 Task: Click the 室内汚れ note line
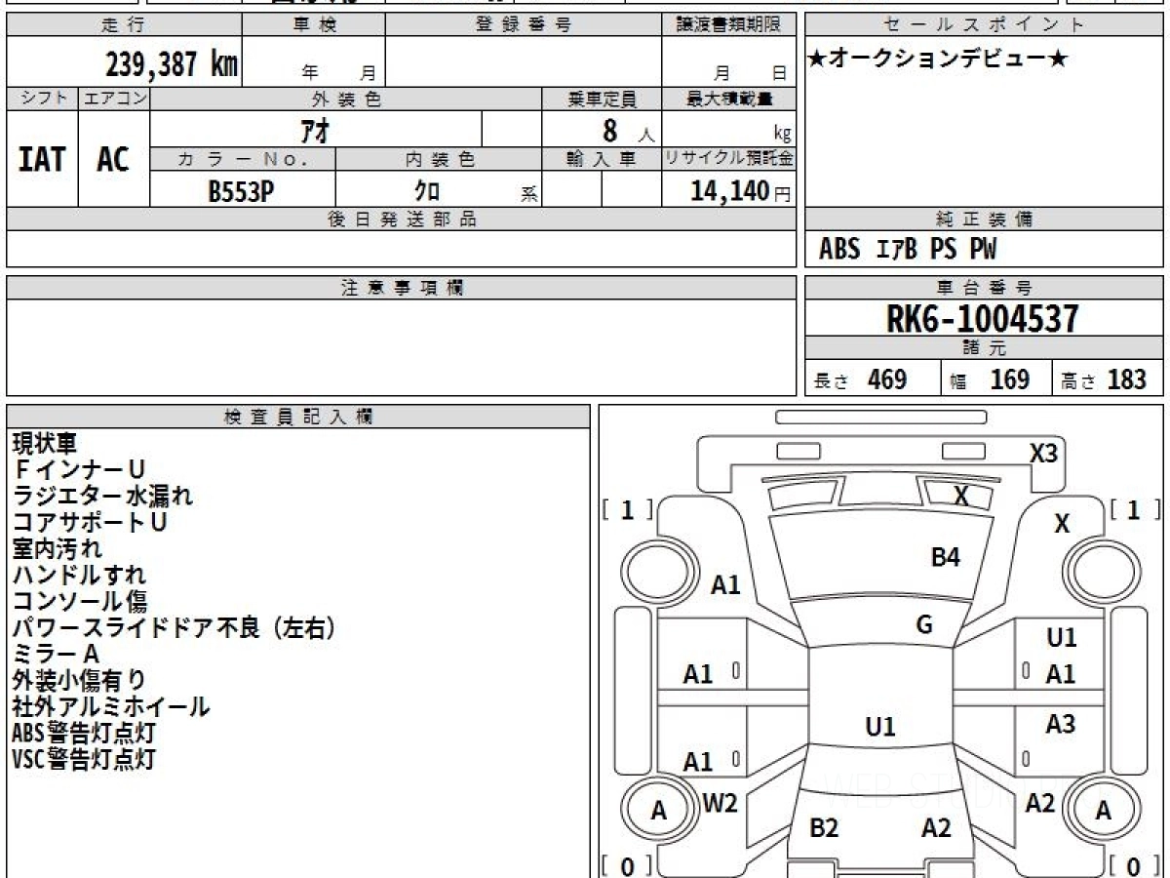(57, 548)
